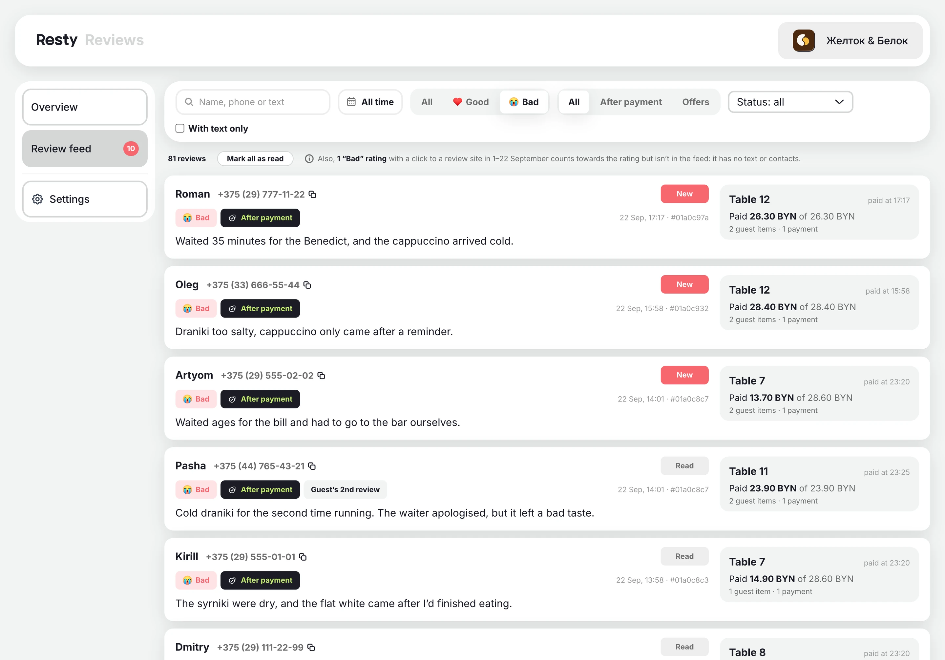Image resolution: width=945 pixels, height=660 pixels.
Task: Copy Roman's phone number icon
Action: point(312,194)
